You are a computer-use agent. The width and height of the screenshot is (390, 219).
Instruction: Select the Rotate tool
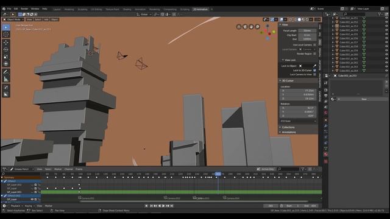(x=6, y=50)
